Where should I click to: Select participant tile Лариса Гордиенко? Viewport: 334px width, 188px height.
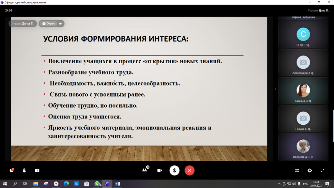(x=303, y=18)
